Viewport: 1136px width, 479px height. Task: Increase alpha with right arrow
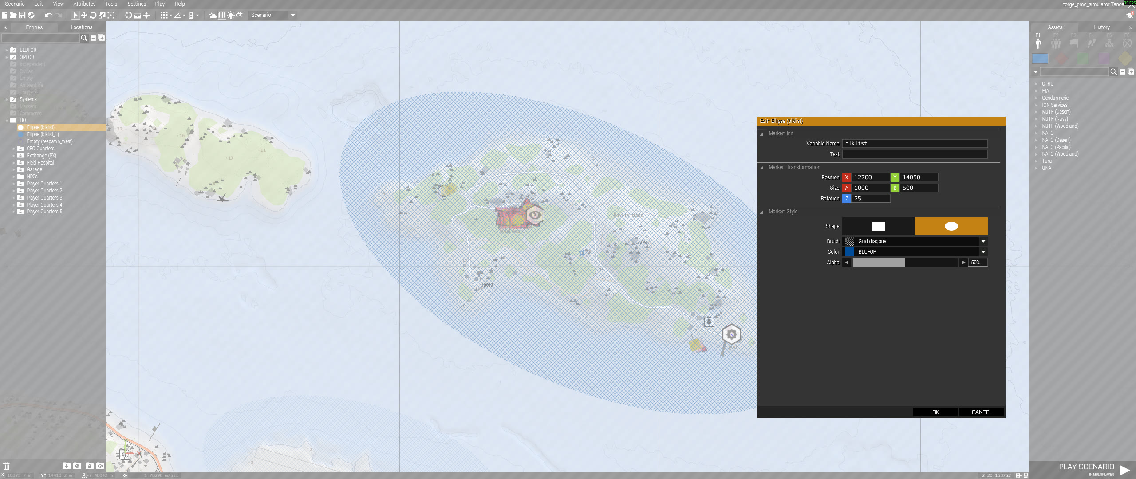pyautogui.click(x=963, y=263)
